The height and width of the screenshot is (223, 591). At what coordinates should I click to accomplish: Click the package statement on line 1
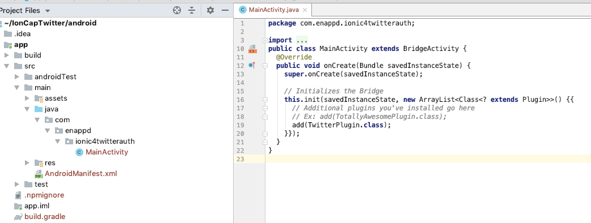click(x=341, y=23)
